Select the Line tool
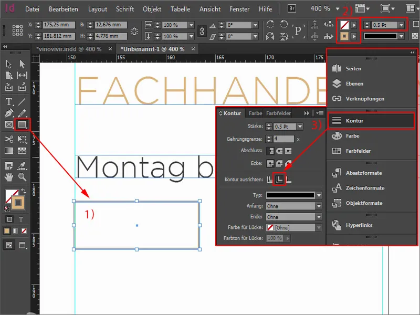420x315 pixels. pyautogui.click(x=22, y=102)
